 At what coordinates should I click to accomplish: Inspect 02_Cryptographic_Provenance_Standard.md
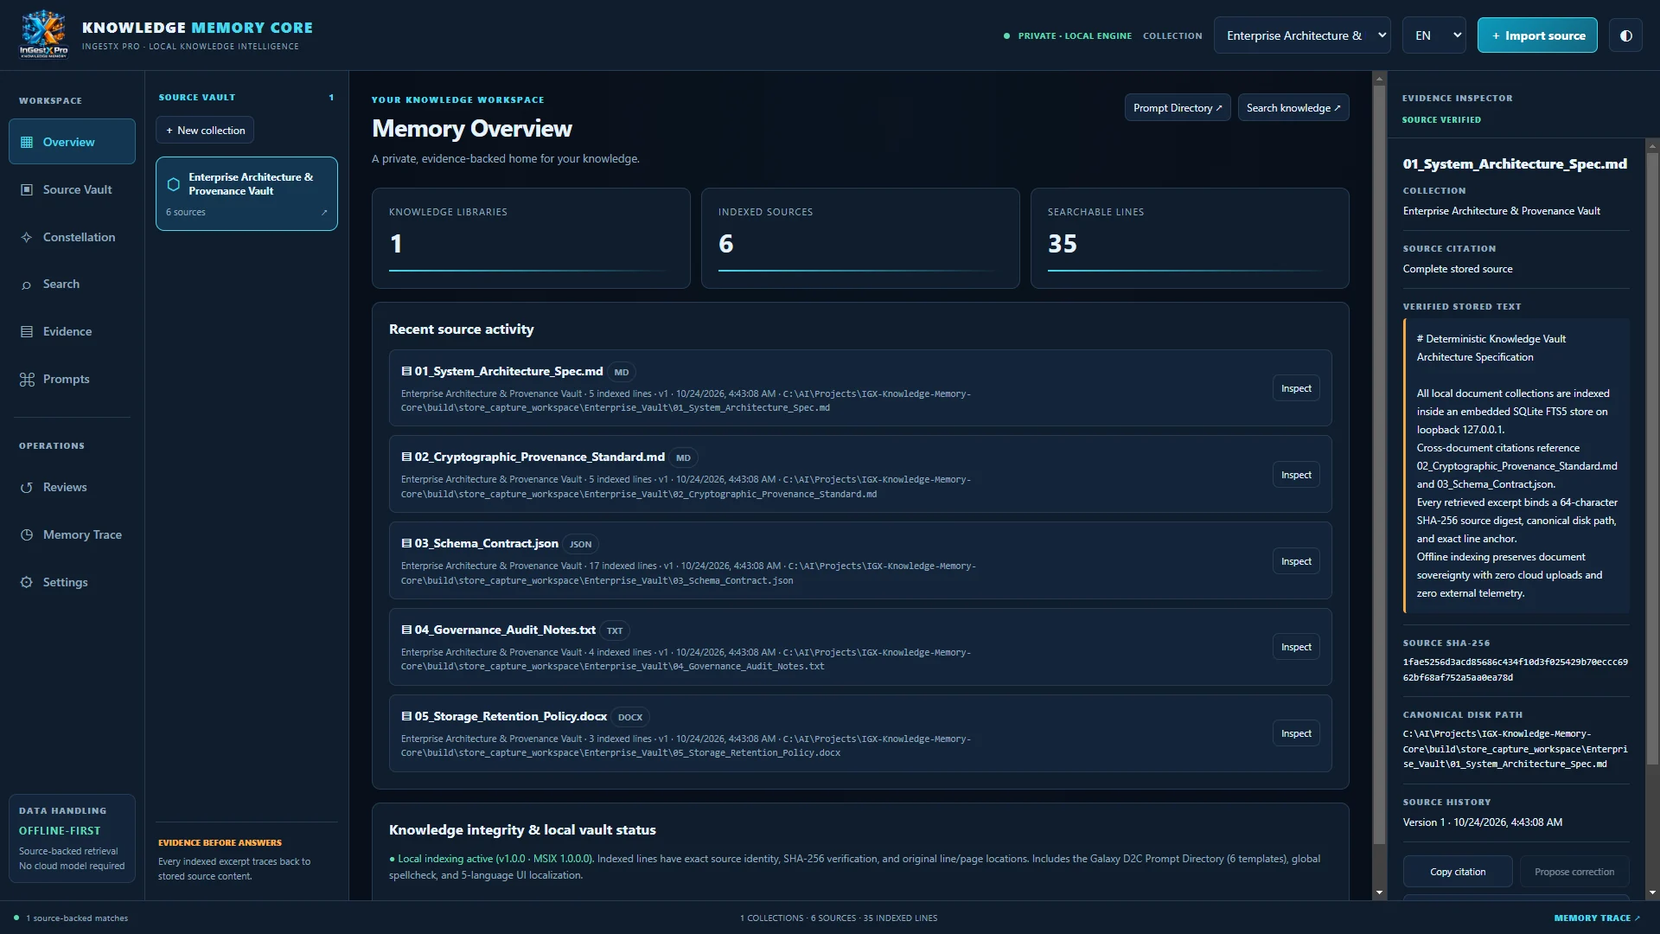[x=1296, y=475]
